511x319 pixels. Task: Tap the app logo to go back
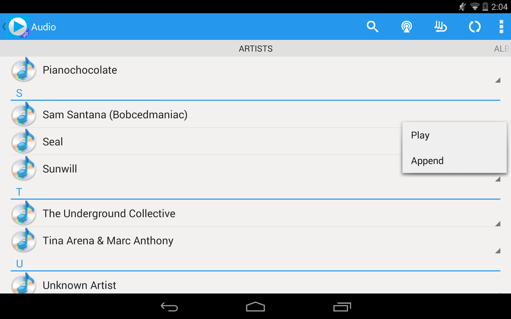coord(17,27)
